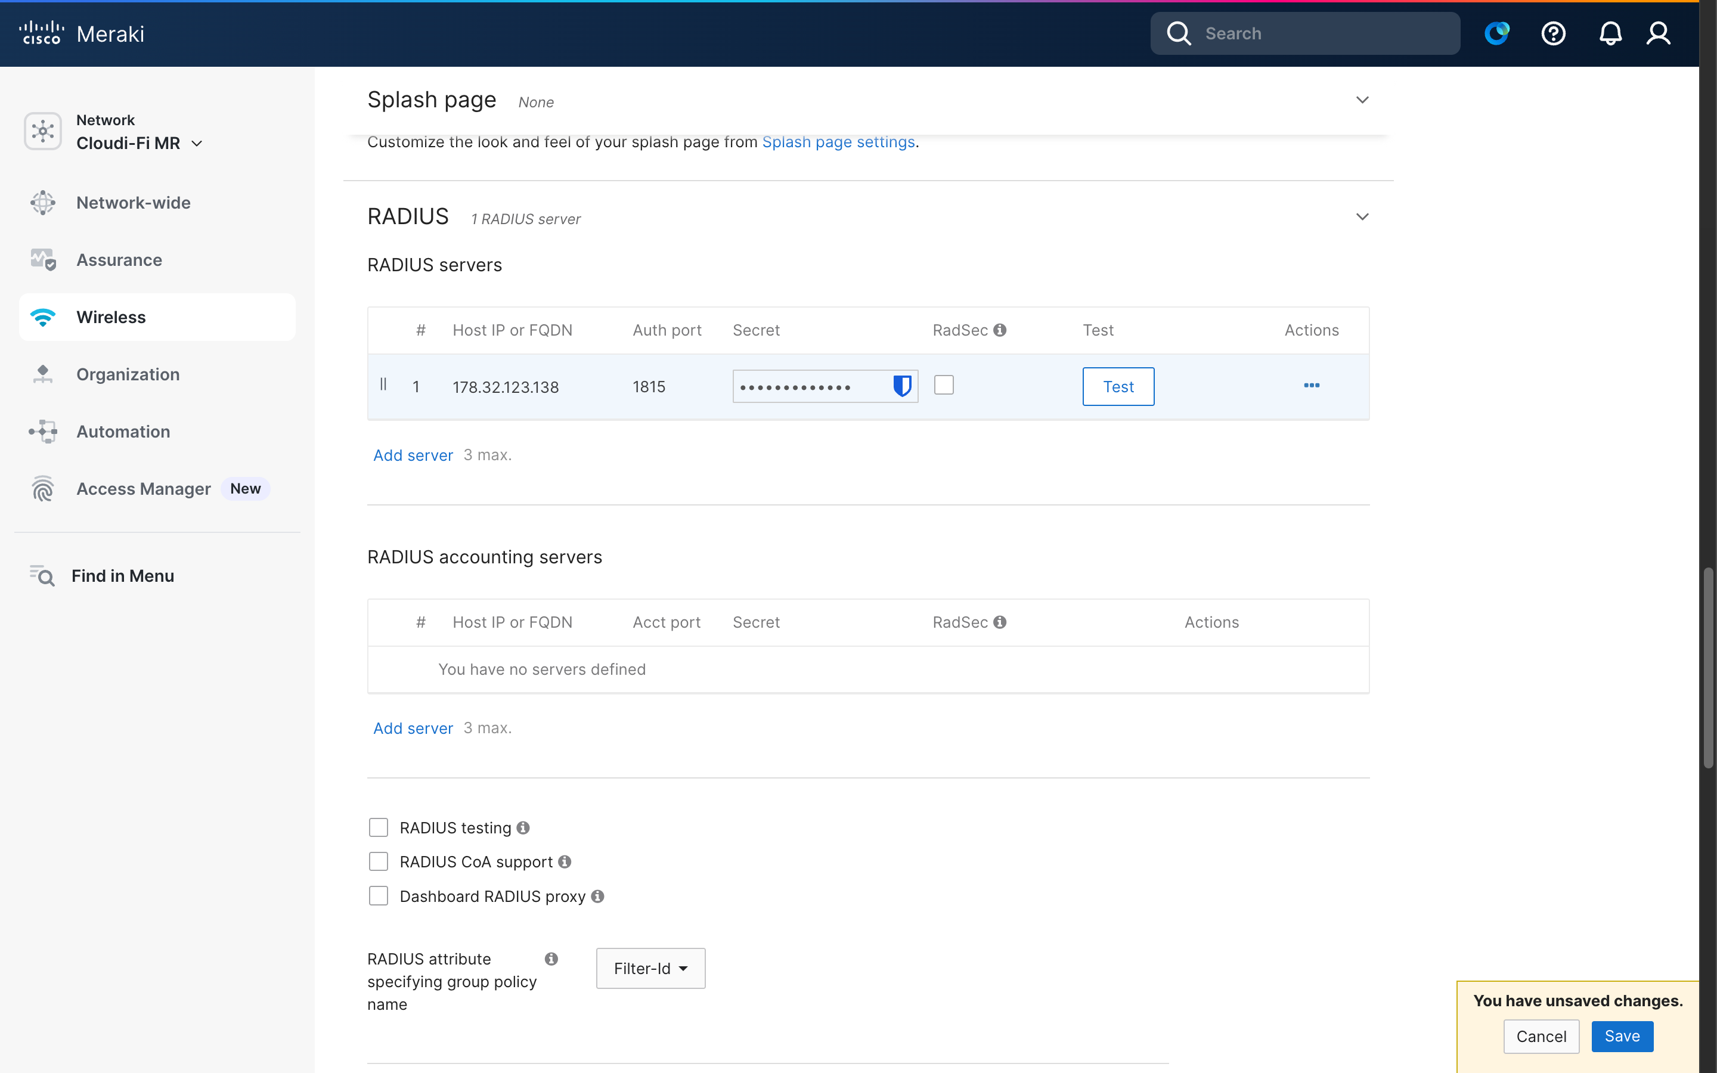Enable RADIUS CoA support
The height and width of the screenshot is (1073, 1717).
pyautogui.click(x=379, y=861)
